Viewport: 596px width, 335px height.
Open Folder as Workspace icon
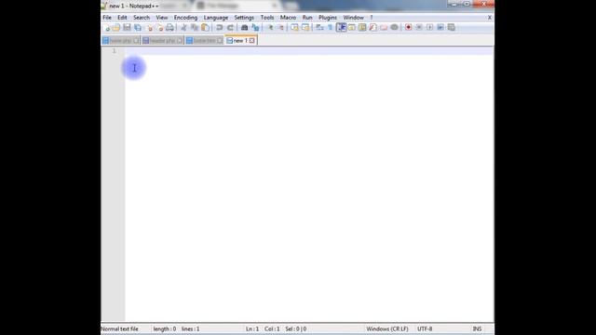tap(384, 27)
